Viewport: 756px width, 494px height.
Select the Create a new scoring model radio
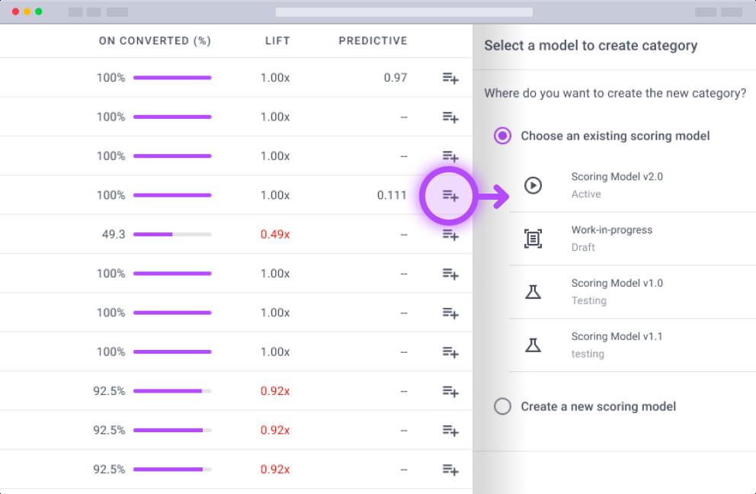pyautogui.click(x=502, y=406)
